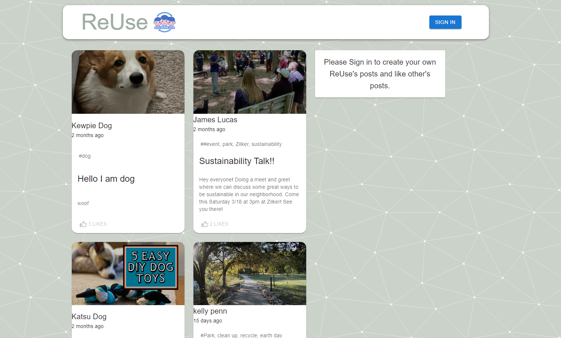Click the thumbs up icon under Hello I am dog
561x338 pixels.
tap(83, 224)
